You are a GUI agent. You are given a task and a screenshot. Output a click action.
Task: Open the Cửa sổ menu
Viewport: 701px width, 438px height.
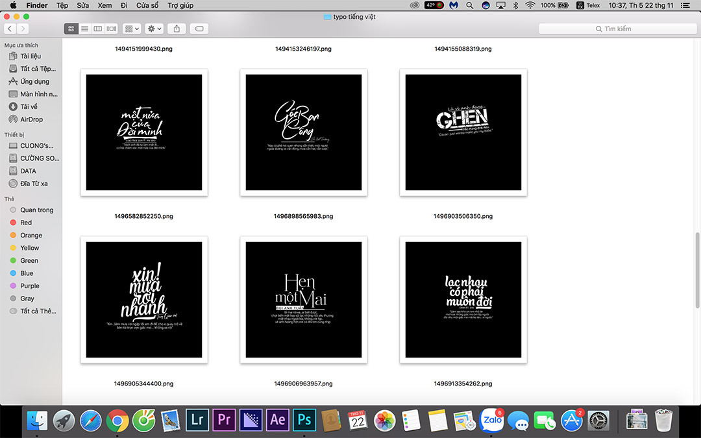point(147,5)
